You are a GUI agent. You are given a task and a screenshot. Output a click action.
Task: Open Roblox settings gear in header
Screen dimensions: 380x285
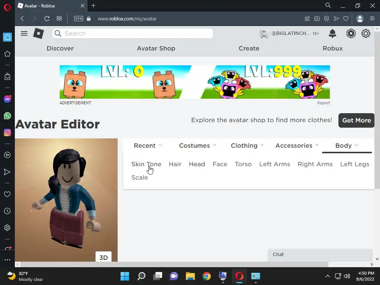pyautogui.click(x=366, y=33)
